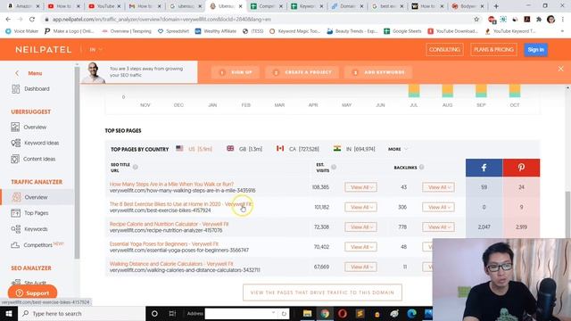Screen dimensions: 571x321
Task: Open the Support chat button
Action: (32, 292)
